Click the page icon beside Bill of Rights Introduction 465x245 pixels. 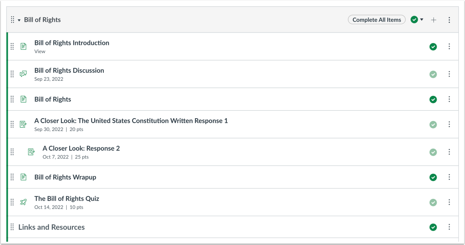(x=23, y=47)
